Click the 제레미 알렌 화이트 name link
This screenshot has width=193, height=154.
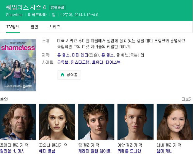point(94,151)
